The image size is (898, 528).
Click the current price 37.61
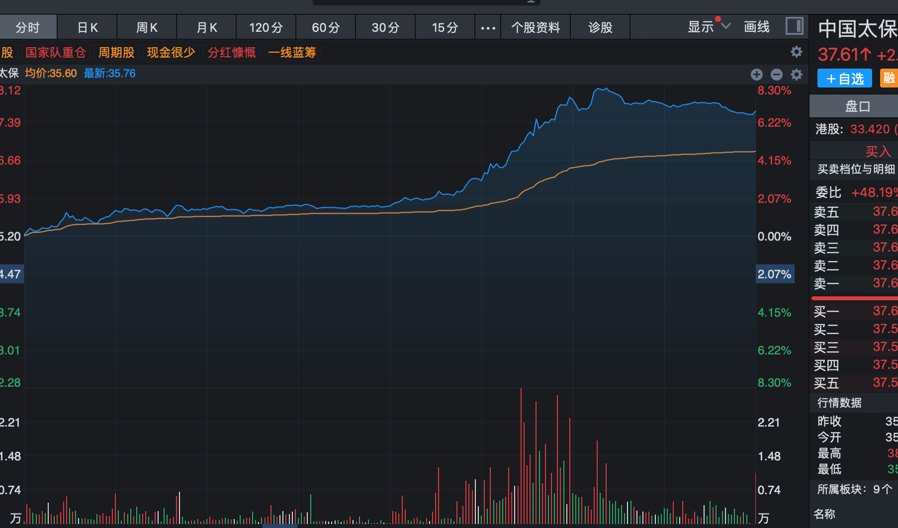click(844, 54)
